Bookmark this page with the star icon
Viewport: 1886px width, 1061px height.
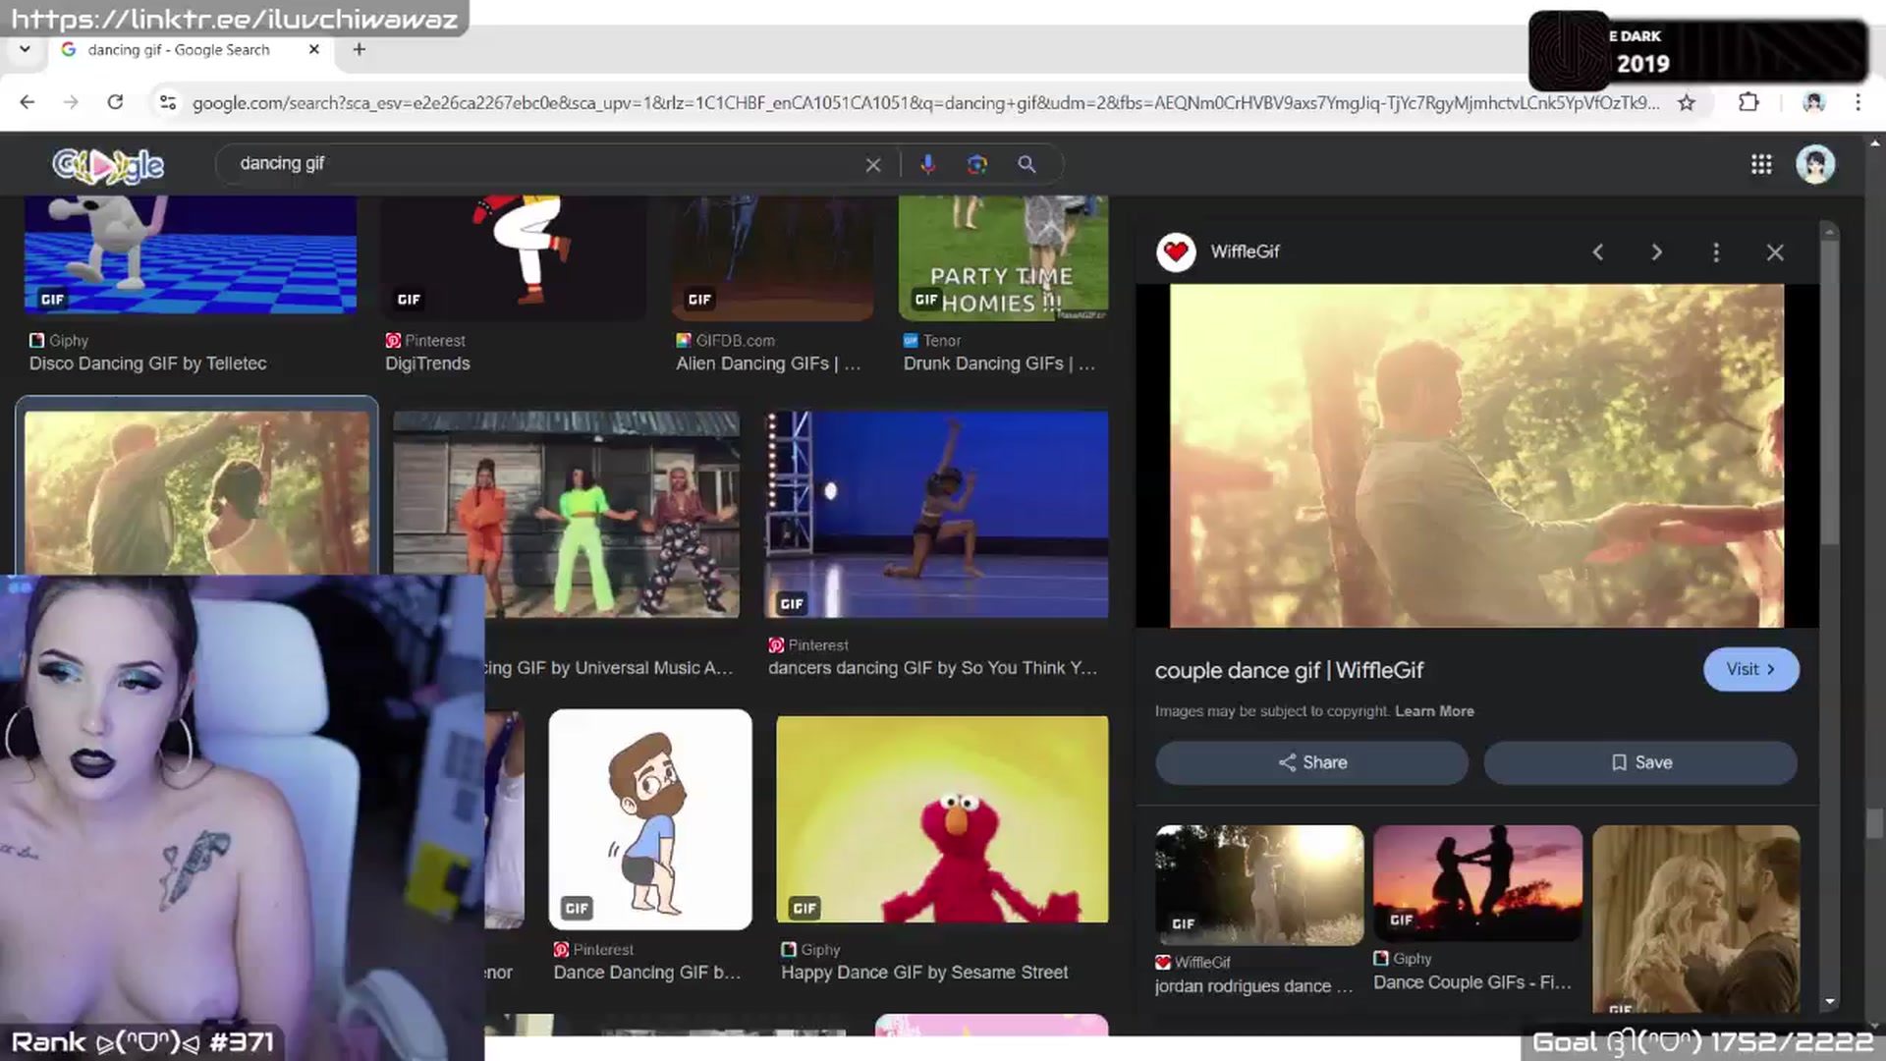[x=1687, y=102]
